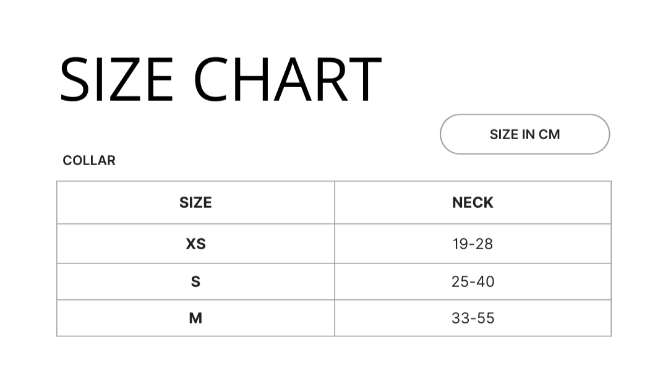Click the letter X in XS
668x376 pixels.
pyautogui.click(x=191, y=244)
